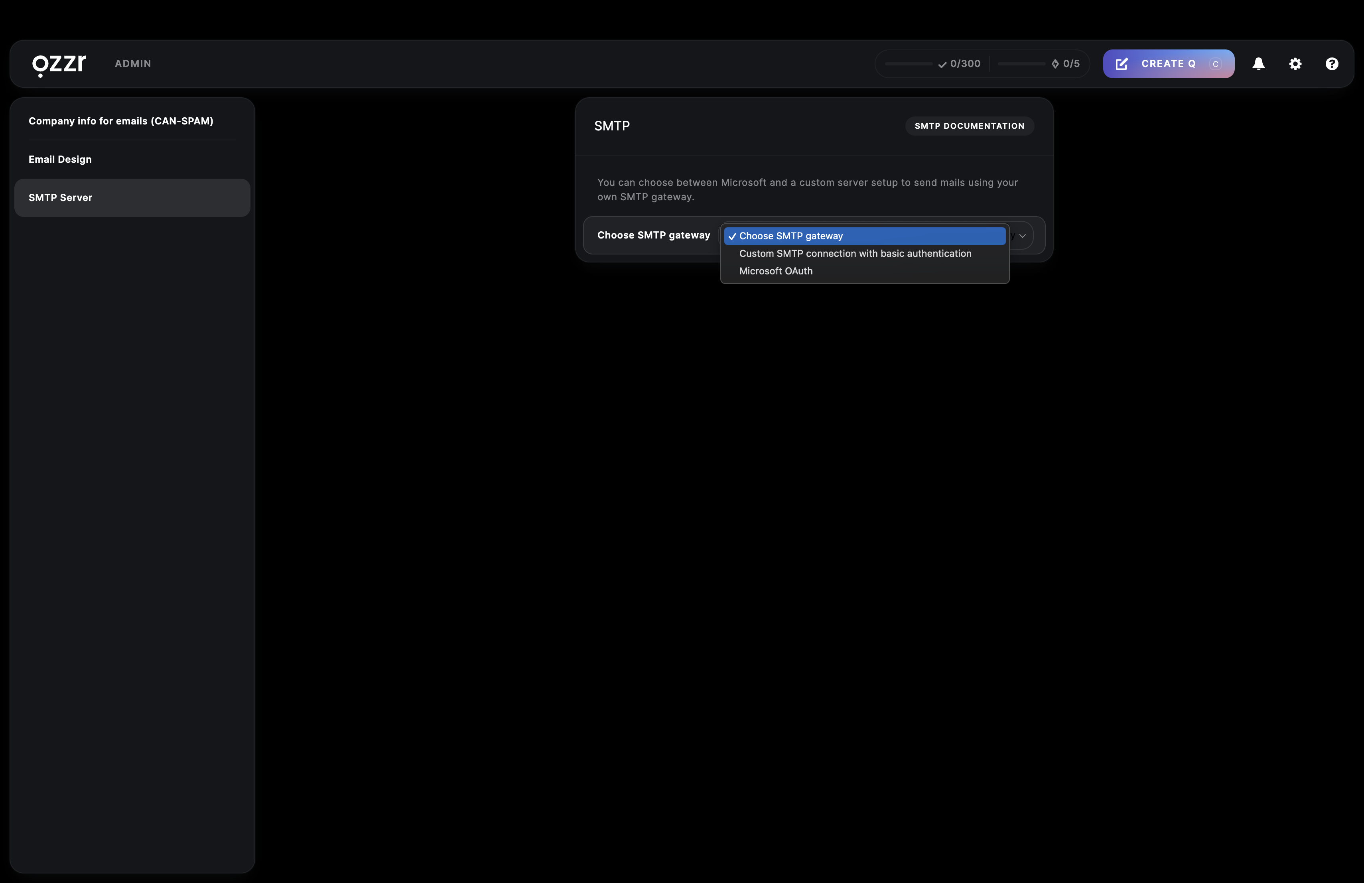This screenshot has height=883, width=1364.
Task: Click the C shortcut badge on Create Q
Action: pyautogui.click(x=1215, y=63)
